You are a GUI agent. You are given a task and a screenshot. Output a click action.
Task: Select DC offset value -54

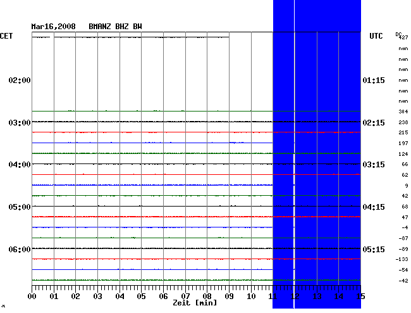(403, 270)
